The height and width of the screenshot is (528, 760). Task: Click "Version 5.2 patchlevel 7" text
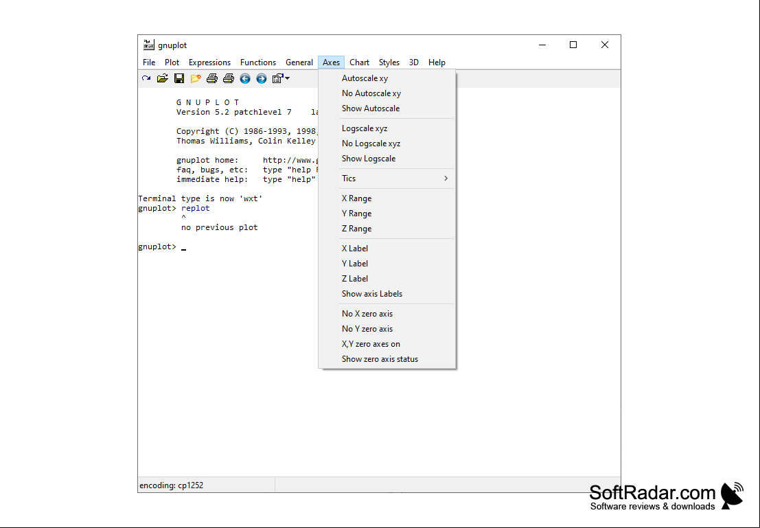[x=234, y=112]
